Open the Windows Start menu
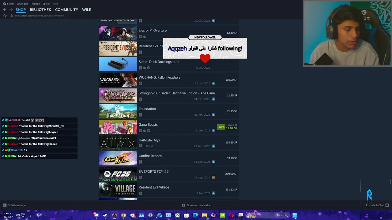Viewport: 392px width, 220px height. [295, 215]
